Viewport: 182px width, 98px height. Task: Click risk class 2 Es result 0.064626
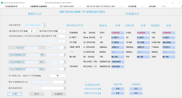169,33
